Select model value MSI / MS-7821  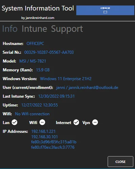(x=33, y=61)
